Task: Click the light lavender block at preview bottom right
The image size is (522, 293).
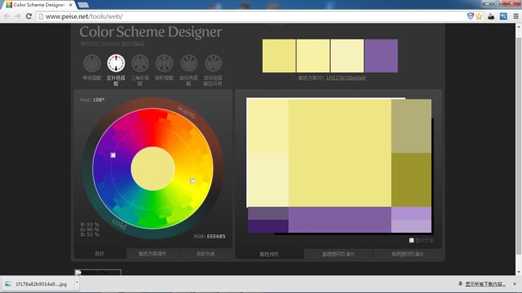Action: tap(411, 226)
